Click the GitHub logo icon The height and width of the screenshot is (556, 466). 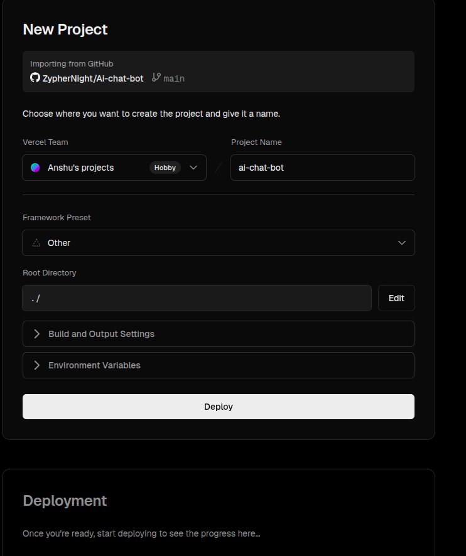click(x=35, y=78)
